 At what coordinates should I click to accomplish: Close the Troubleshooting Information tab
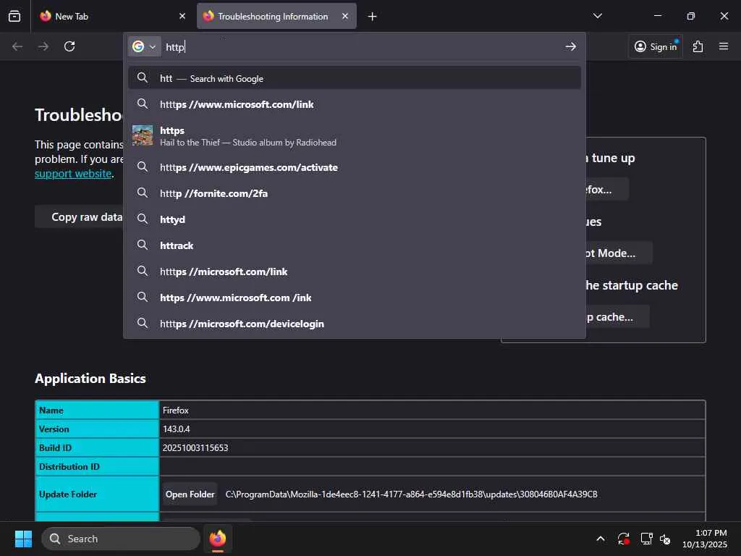click(x=345, y=16)
